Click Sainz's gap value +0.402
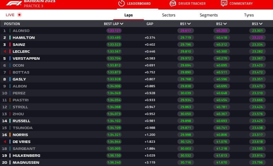The width and height of the screenshot is (273, 166). (150, 45)
